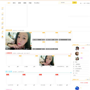The image size is (90, 90).
Task: Click the 登入 login link at top right
Action: click(81, 3)
